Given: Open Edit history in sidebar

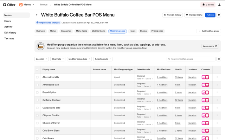Looking at the screenshot, I should click(10, 33).
